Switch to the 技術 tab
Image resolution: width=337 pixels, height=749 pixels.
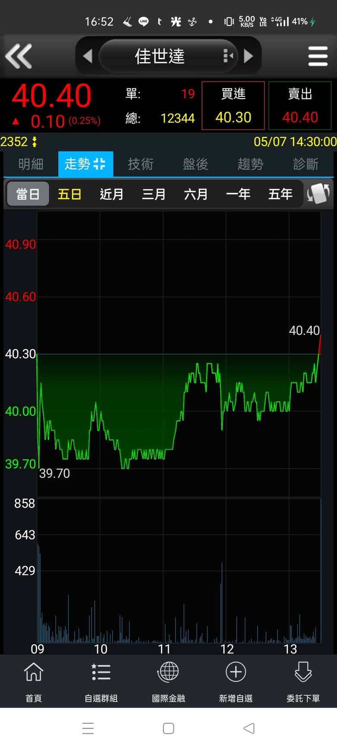(x=140, y=164)
